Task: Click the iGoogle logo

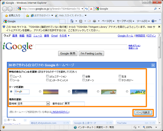Action: click(x=18, y=47)
